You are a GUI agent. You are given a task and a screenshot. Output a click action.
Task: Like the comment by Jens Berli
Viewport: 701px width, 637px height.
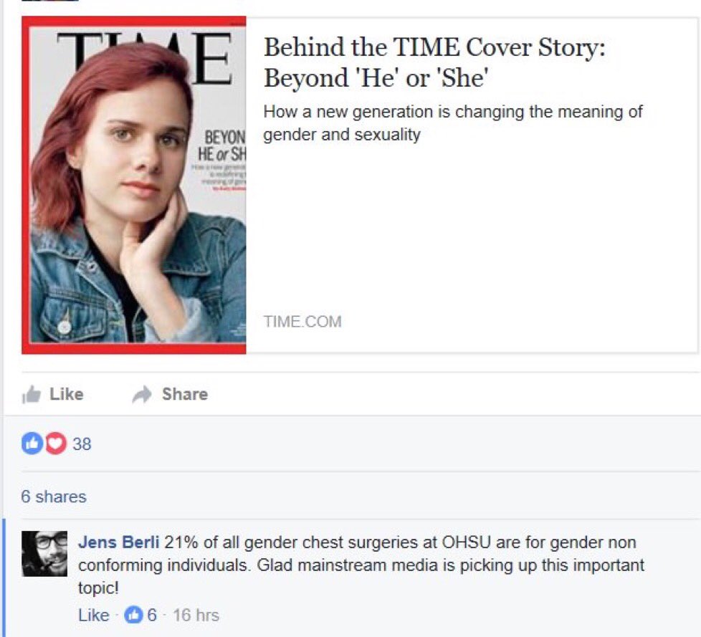(93, 615)
